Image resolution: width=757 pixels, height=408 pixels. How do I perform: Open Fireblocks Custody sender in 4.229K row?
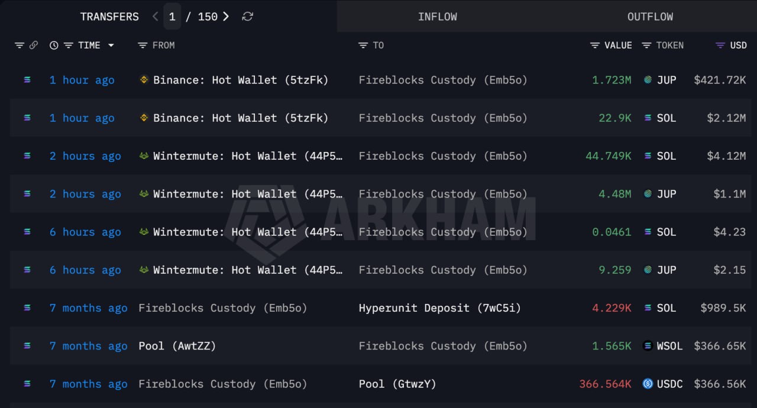pos(222,307)
